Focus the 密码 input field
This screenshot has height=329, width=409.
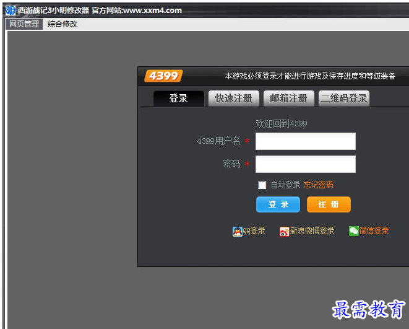306,164
